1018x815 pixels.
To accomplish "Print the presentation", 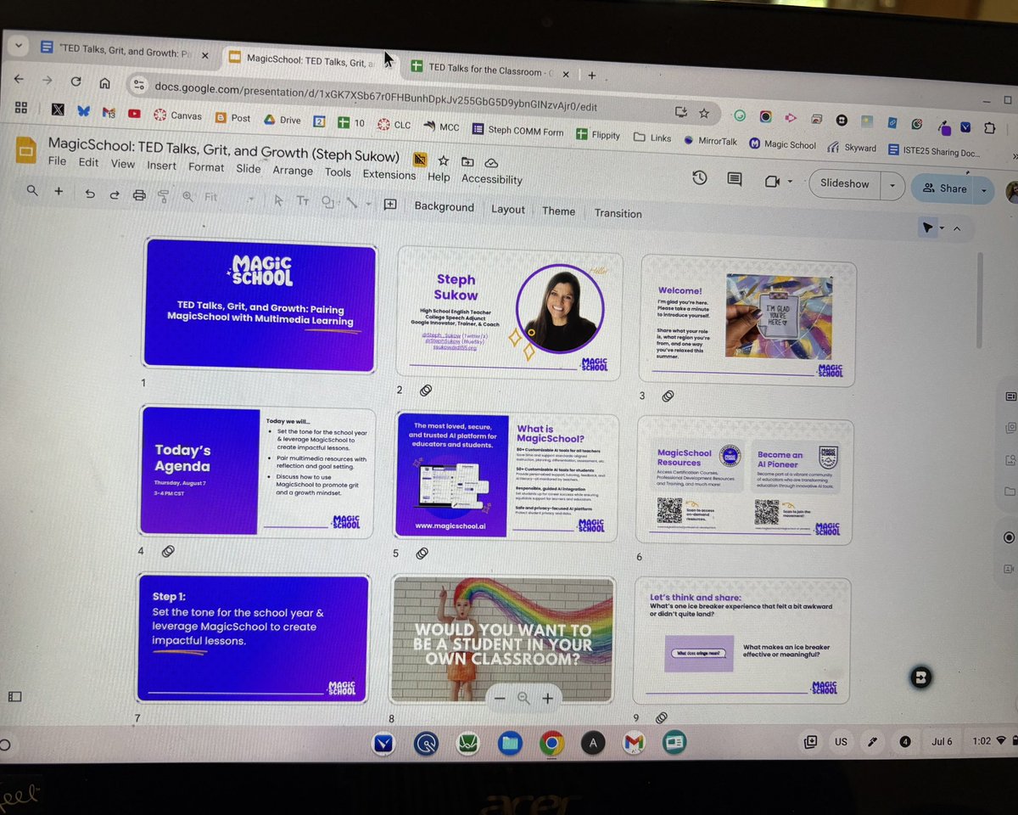I will pos(139,195).
